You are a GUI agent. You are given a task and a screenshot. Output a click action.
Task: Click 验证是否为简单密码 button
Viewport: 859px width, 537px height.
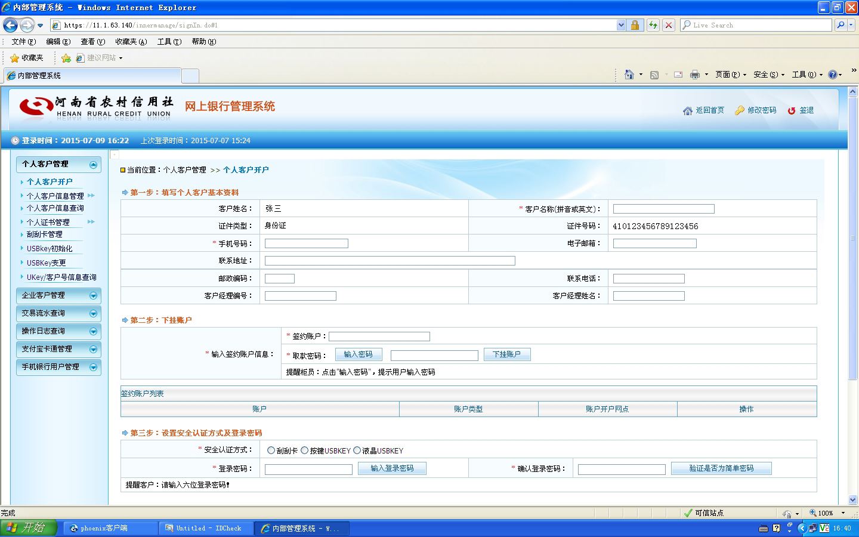[x=721, y=468]
